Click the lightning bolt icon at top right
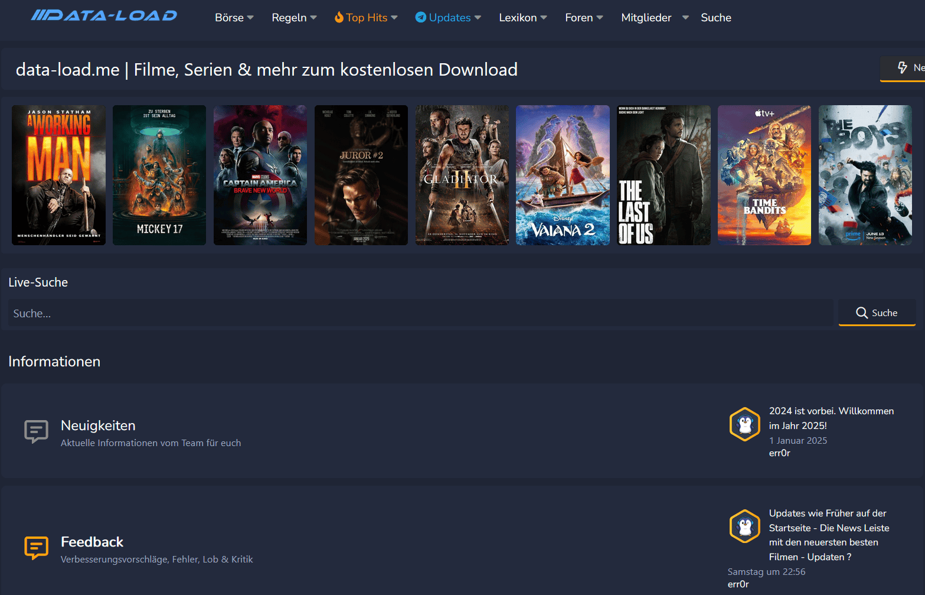Image resolution: width=925 pixels, height=595 pixels. (903, 67)
